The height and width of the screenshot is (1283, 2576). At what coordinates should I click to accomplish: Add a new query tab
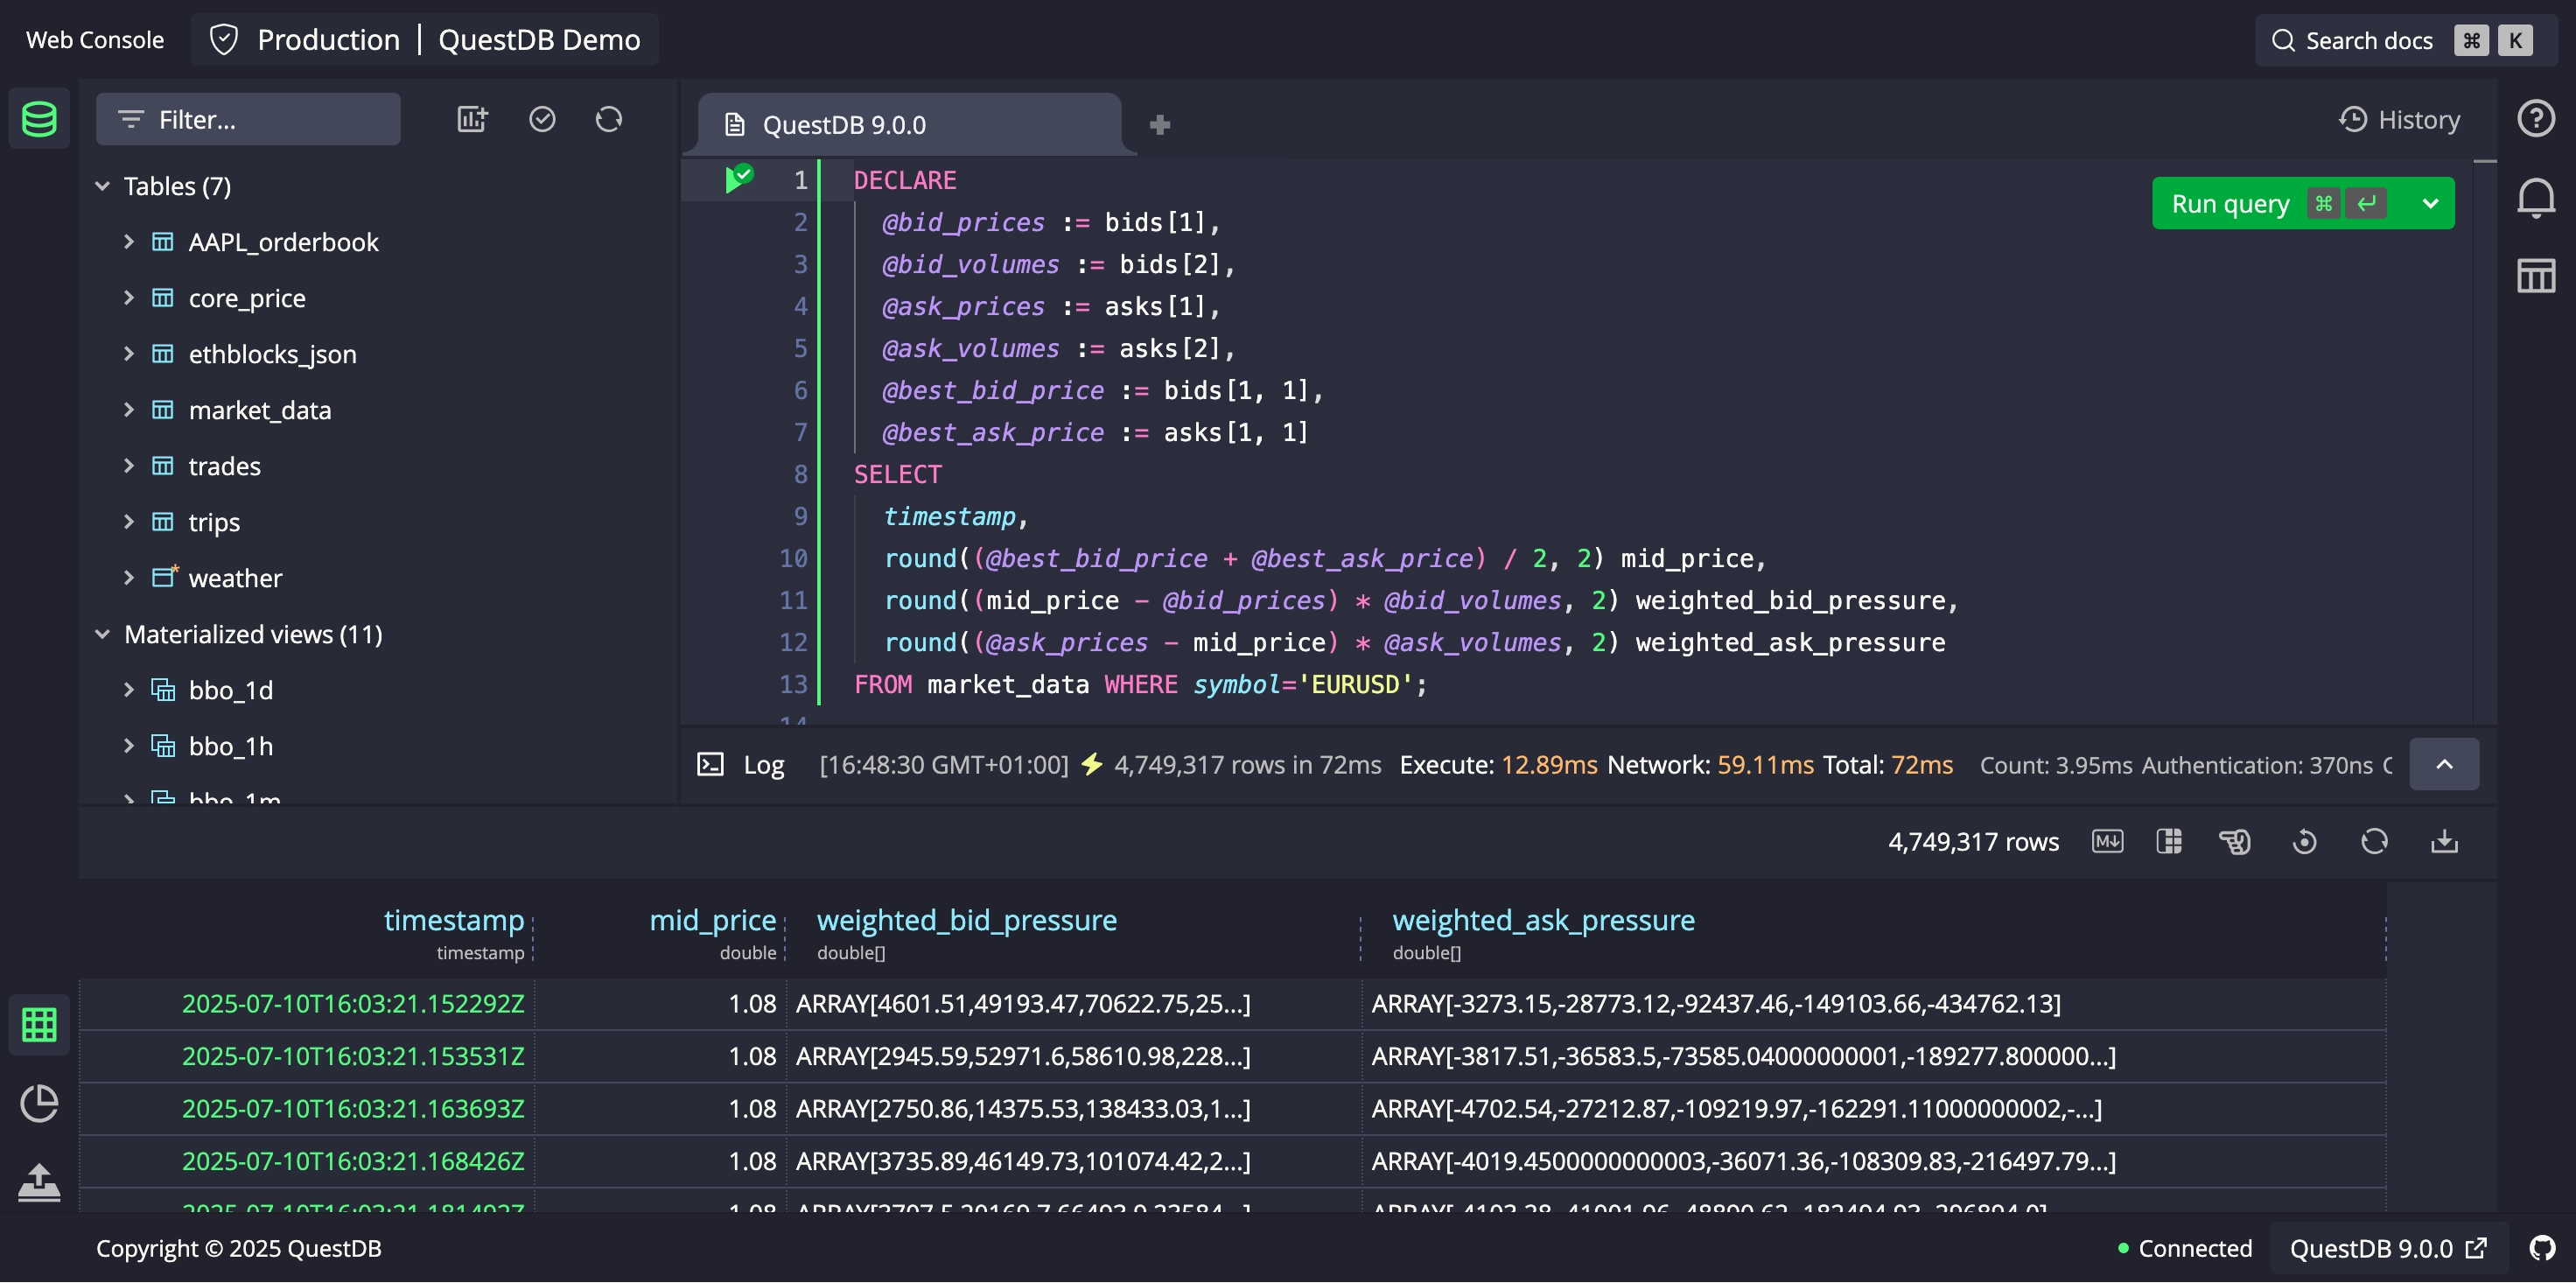(1159, 125)
